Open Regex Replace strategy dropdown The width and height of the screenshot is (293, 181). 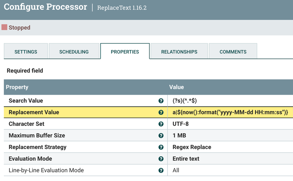[230, 147]
